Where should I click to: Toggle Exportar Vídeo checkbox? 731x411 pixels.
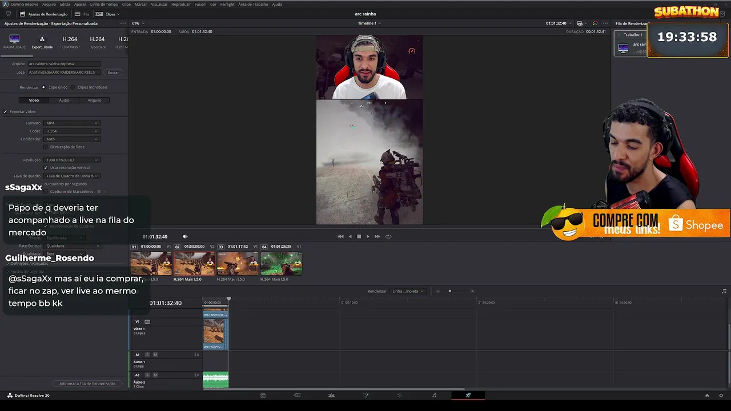click(5, 111)
